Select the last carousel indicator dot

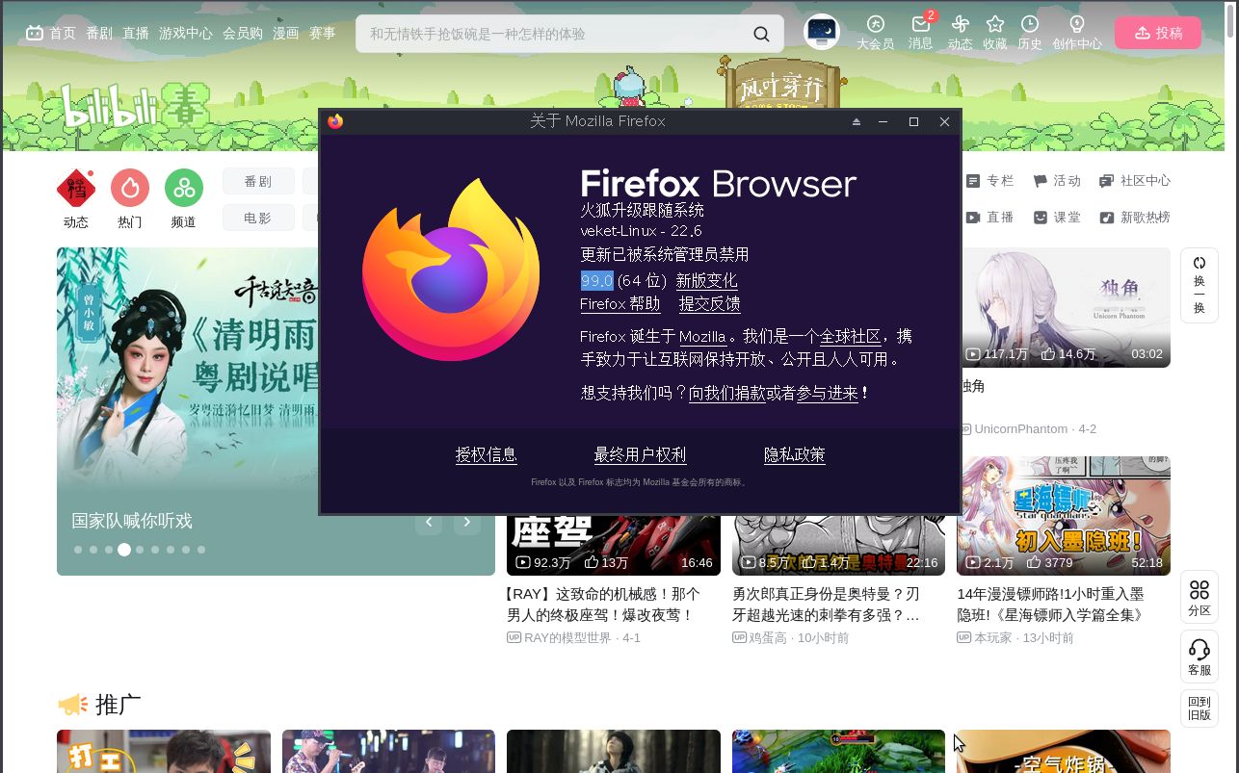[x=201, y=550]
